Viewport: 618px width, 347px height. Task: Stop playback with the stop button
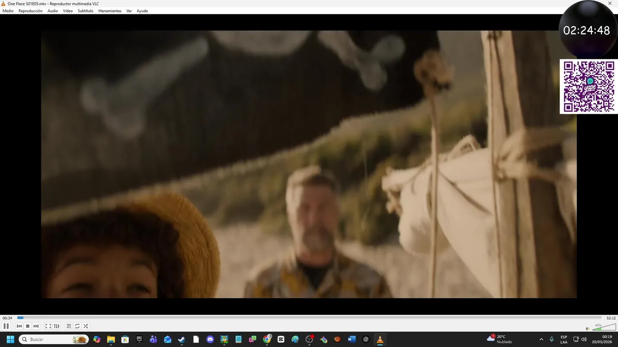[x=28, y=326]
